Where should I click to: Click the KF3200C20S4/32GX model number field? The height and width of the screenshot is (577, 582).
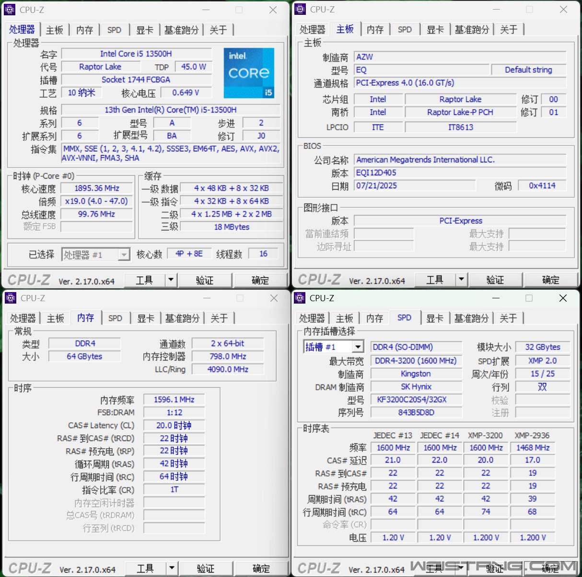(x=416, y=399)
